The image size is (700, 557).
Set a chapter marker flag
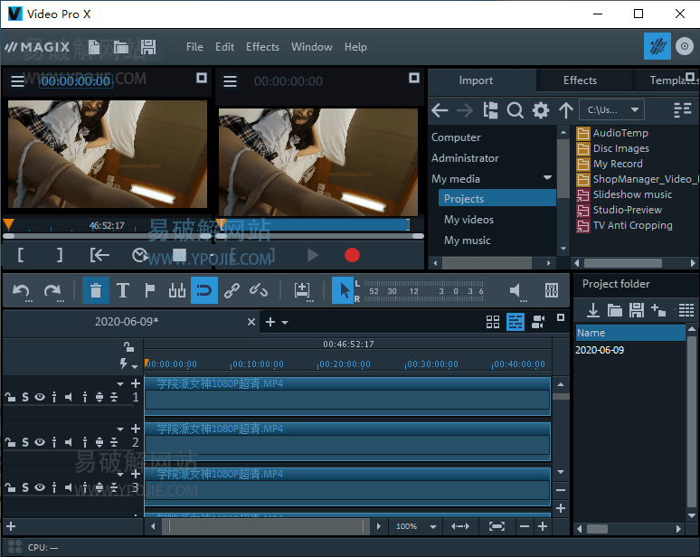click(x=150, y=290)
